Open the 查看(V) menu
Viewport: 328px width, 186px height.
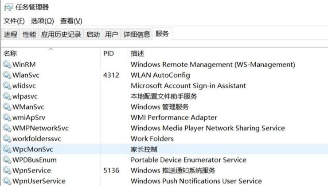pos(71,21)
